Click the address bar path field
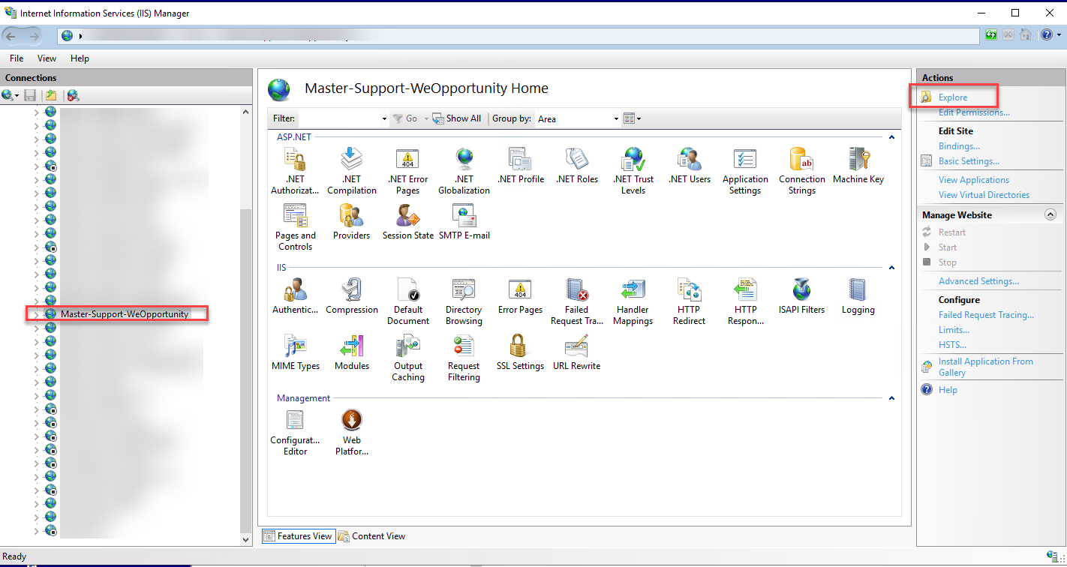The image size is (1067, 567). coord(519,35)
